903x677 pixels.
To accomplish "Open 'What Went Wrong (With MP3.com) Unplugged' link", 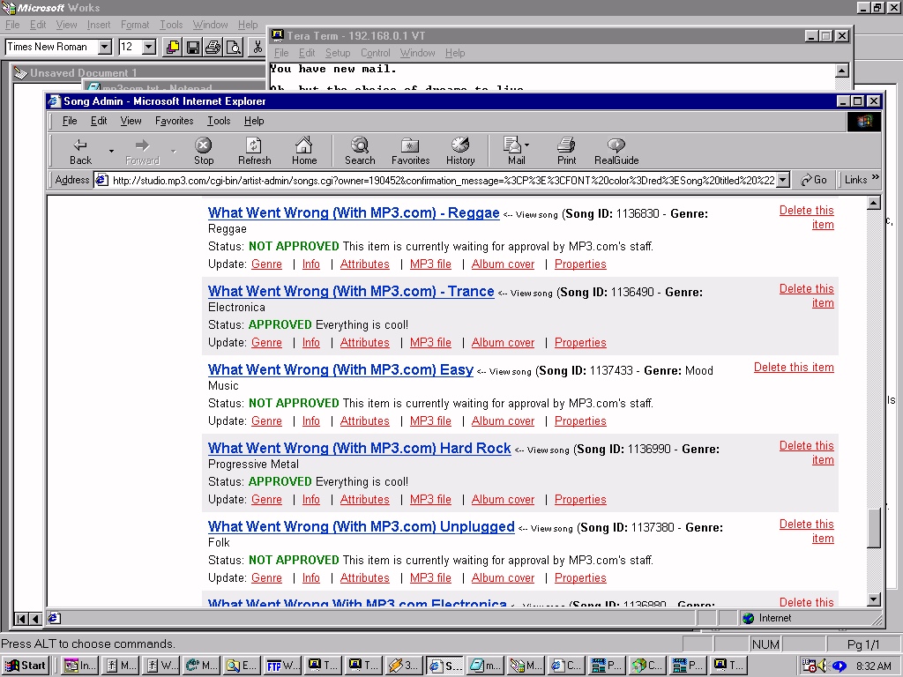I will [361, 525].
